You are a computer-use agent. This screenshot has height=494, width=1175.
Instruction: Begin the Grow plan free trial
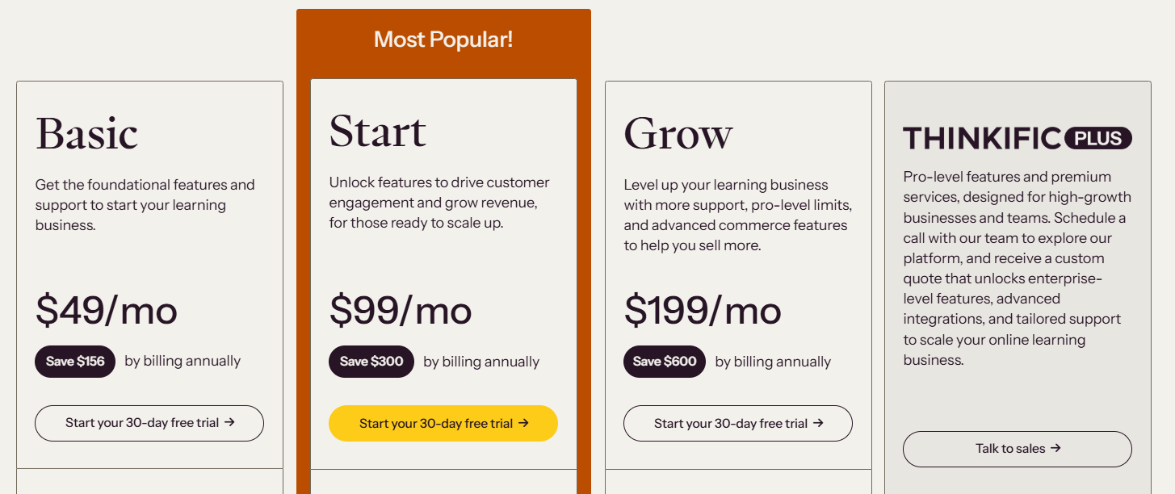[737, 422]
